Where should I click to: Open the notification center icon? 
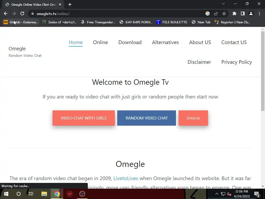tap(257, 194)
